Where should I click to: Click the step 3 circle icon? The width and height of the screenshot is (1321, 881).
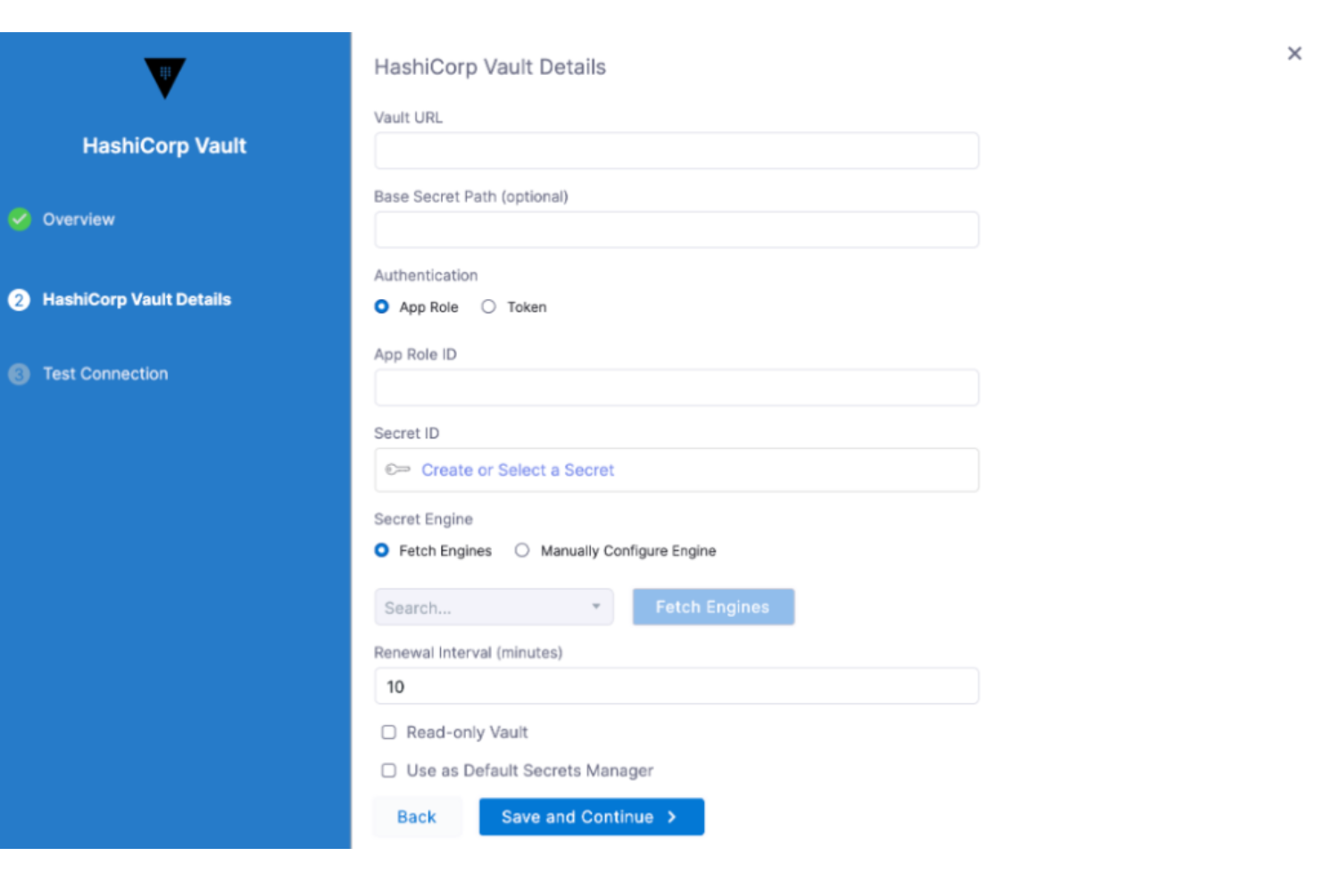[x=20, y=374]
